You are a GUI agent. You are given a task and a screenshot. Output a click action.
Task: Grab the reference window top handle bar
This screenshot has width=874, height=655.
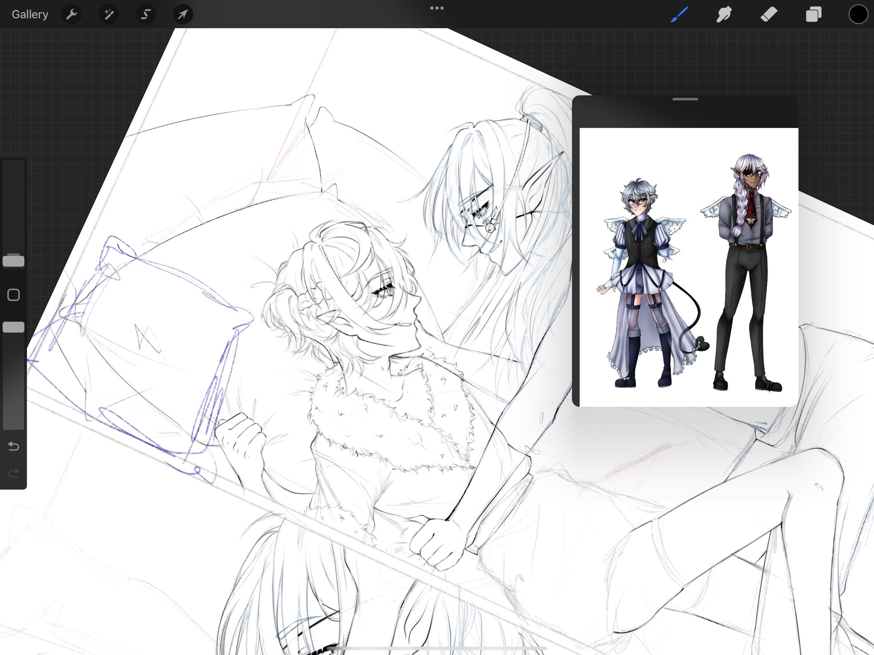[685, 99]
